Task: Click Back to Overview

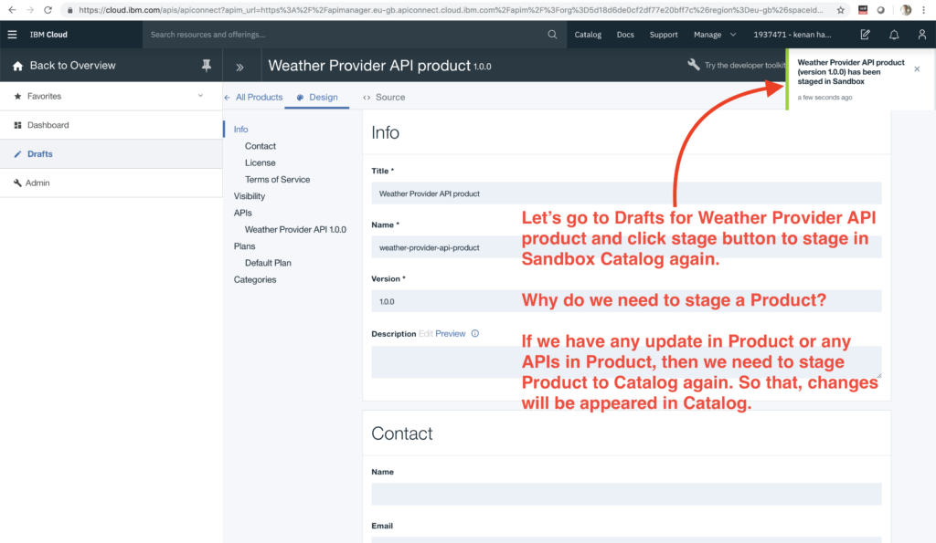Action: click(x=73, y=66)
